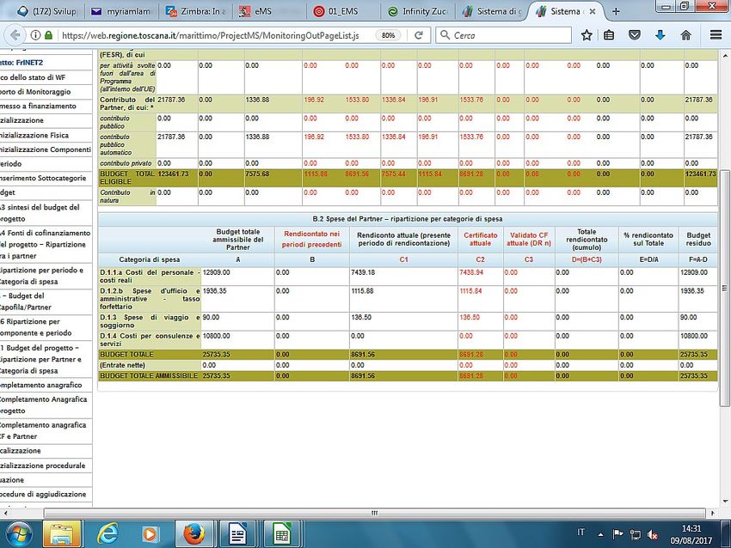Open LibreOffice Calc from the taskbar
Viewport: 731px width, 548px height.
[x=280, y=533]
